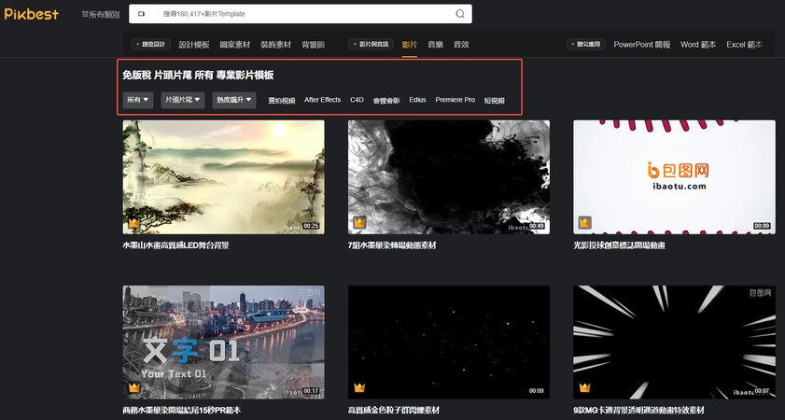Image resolution: width=785 pixels, height=420 pixels.
Task: Switch to the 音效 tab
Action: (x=461, y=45)
